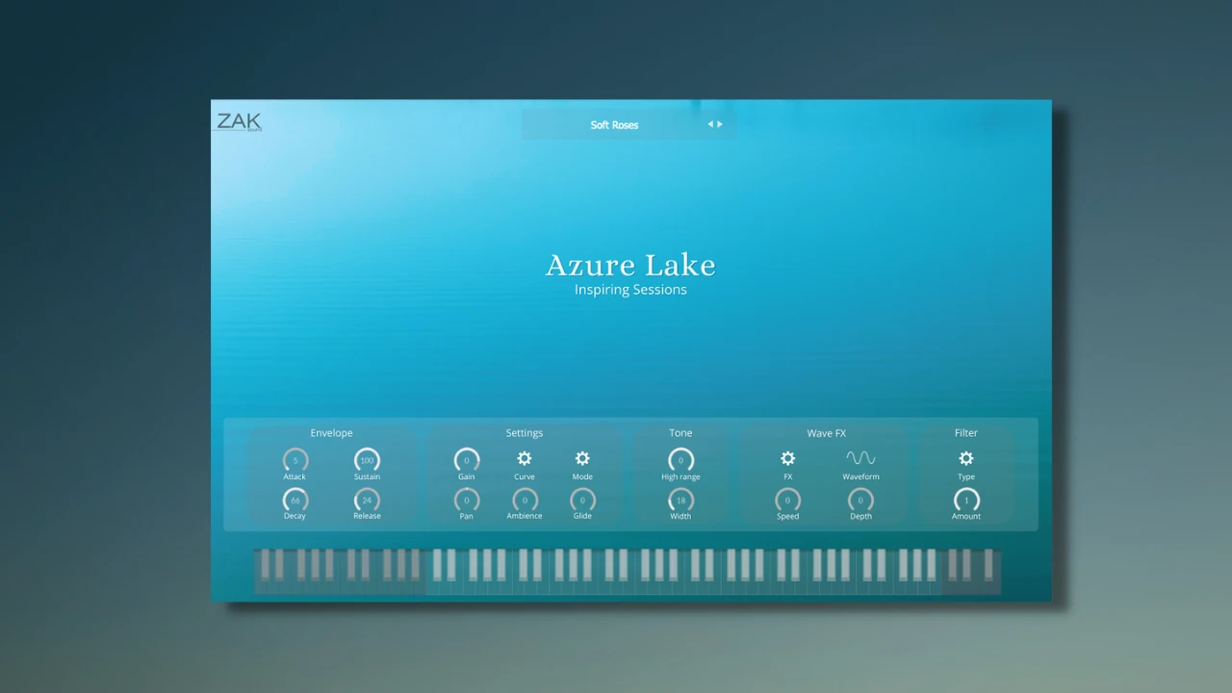Adjust the Amount knob in the Filter section

coord(965,501)
